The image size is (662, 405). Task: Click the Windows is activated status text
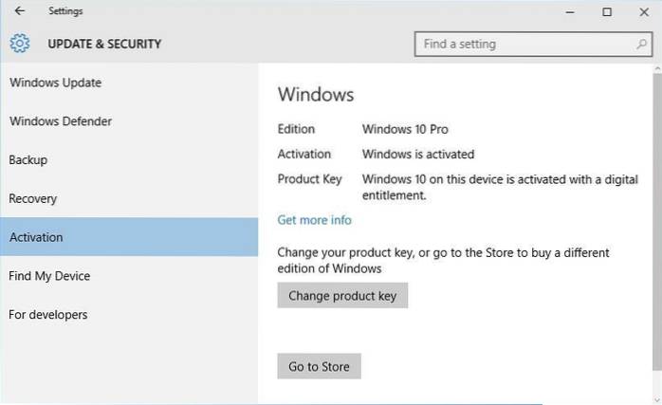click(418, 154)
